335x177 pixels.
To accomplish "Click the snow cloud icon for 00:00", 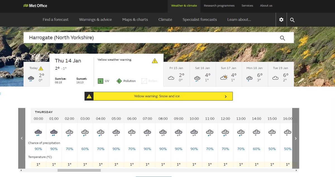I will (x=38, y=132).
